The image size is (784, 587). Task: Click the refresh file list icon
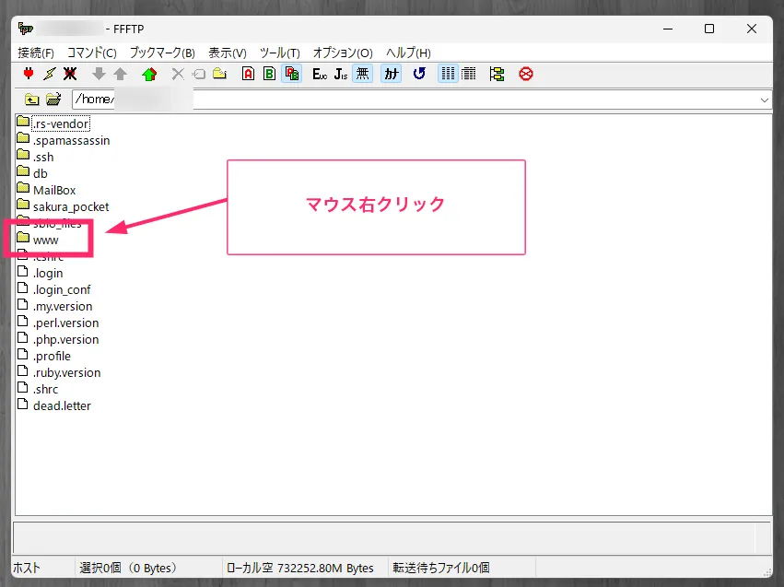419,74
